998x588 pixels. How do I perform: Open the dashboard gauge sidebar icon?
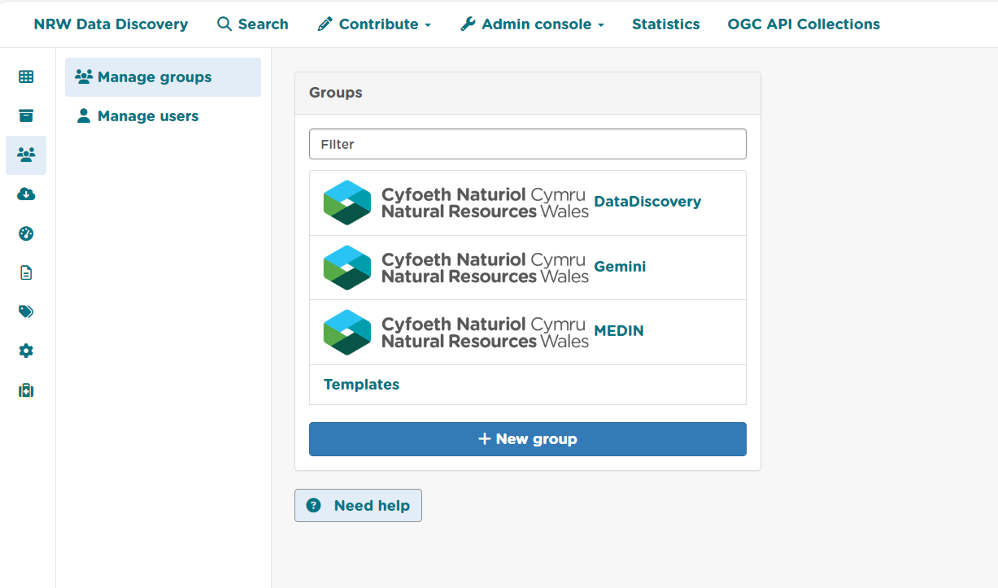26,233
